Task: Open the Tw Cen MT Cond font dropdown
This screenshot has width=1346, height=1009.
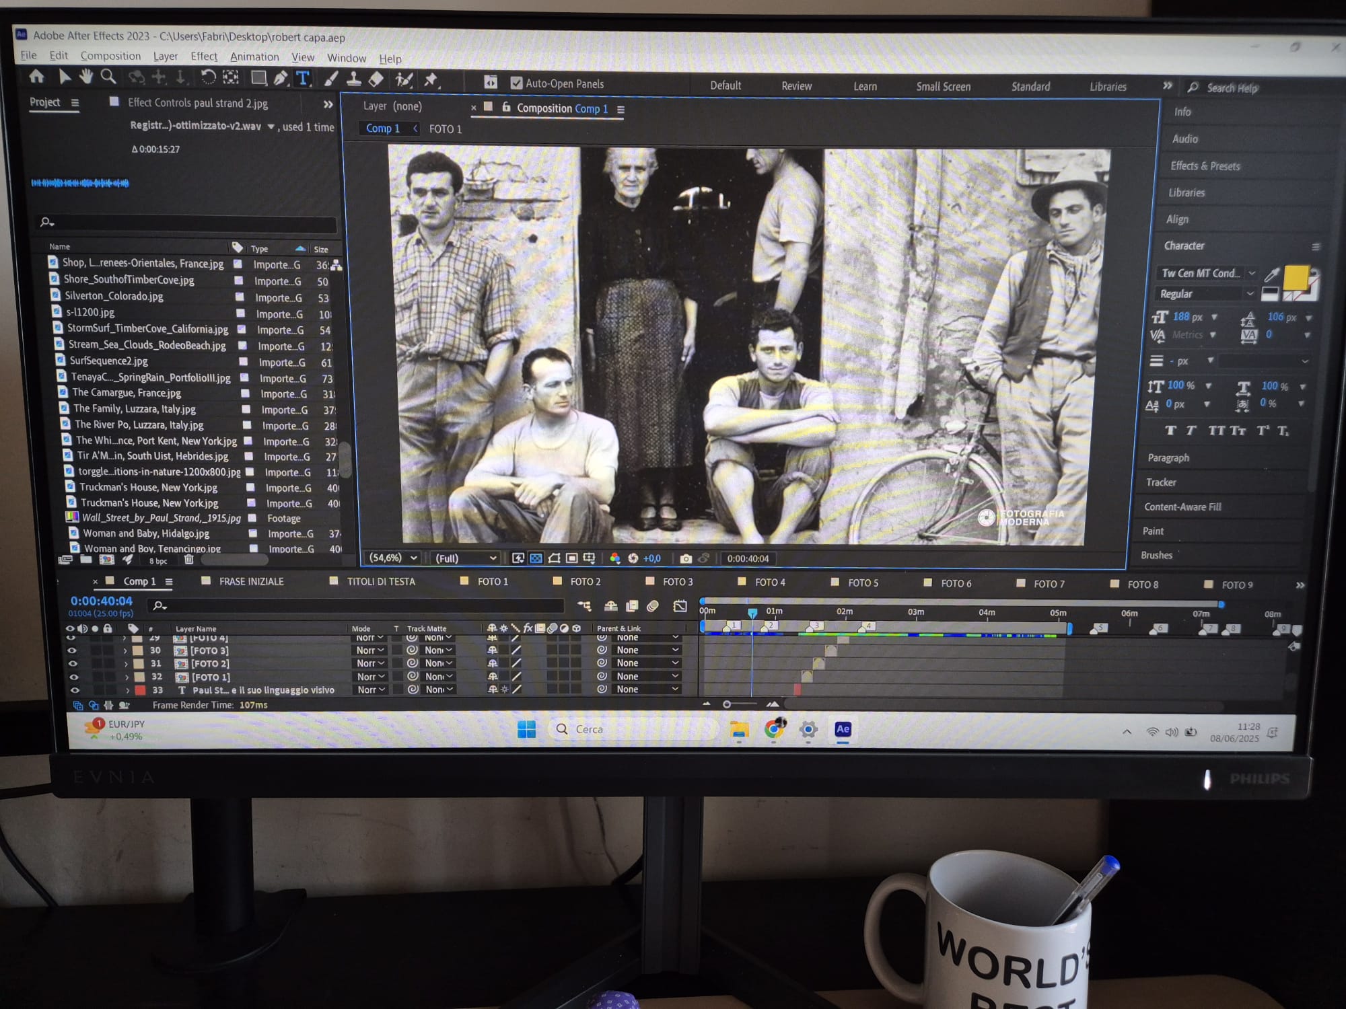Action: point(1208,273)
